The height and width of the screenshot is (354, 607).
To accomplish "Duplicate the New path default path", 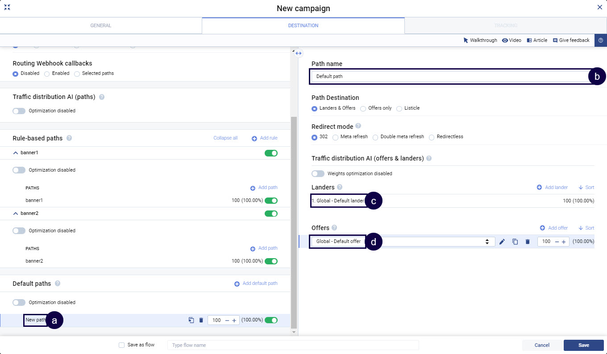I will click(x=191, y=320).
